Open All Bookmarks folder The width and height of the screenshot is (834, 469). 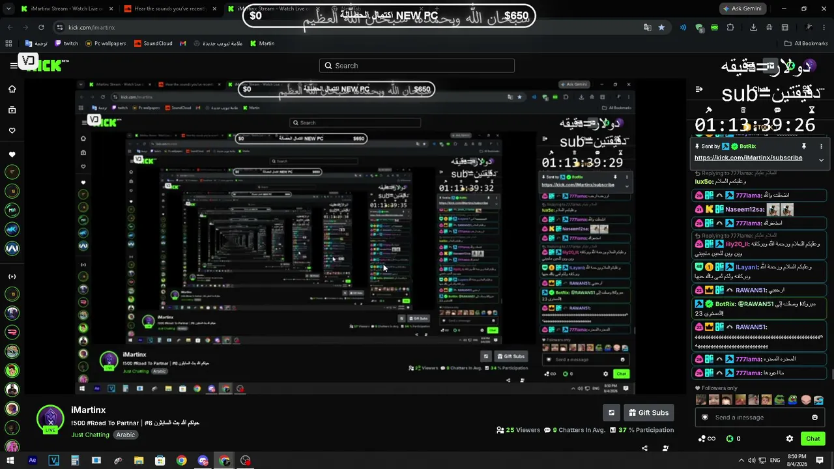click(806, 44)
